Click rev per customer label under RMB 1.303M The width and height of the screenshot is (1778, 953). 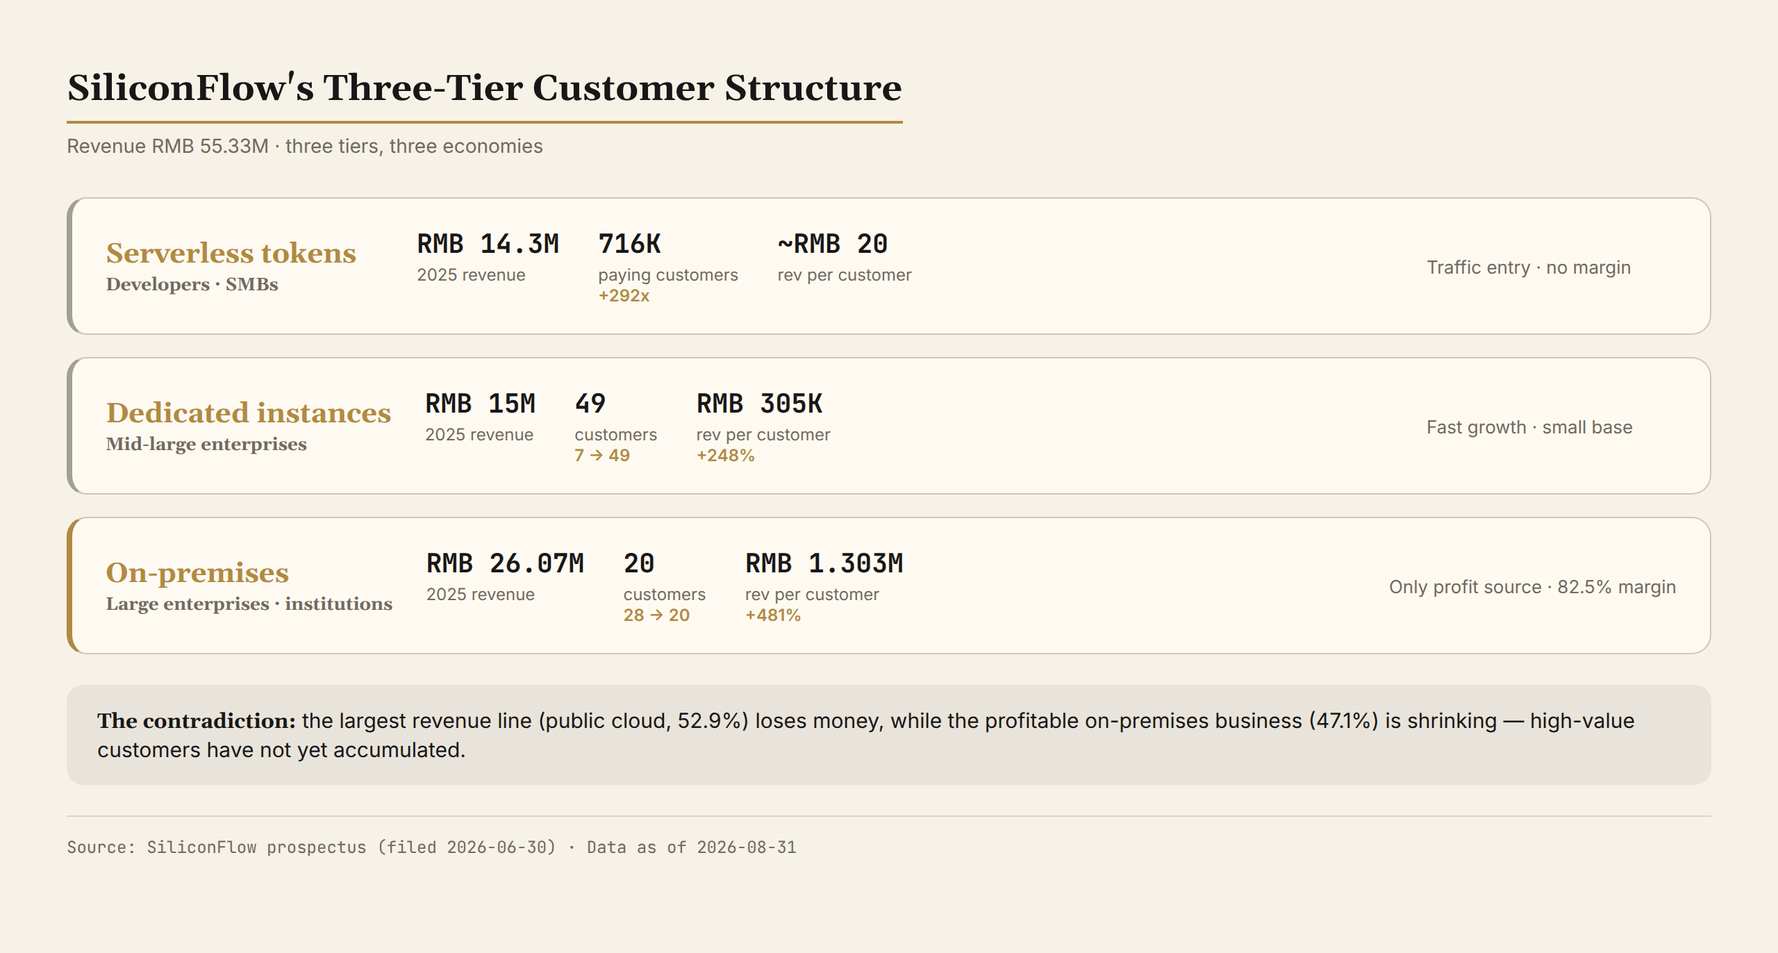[813, 595]
